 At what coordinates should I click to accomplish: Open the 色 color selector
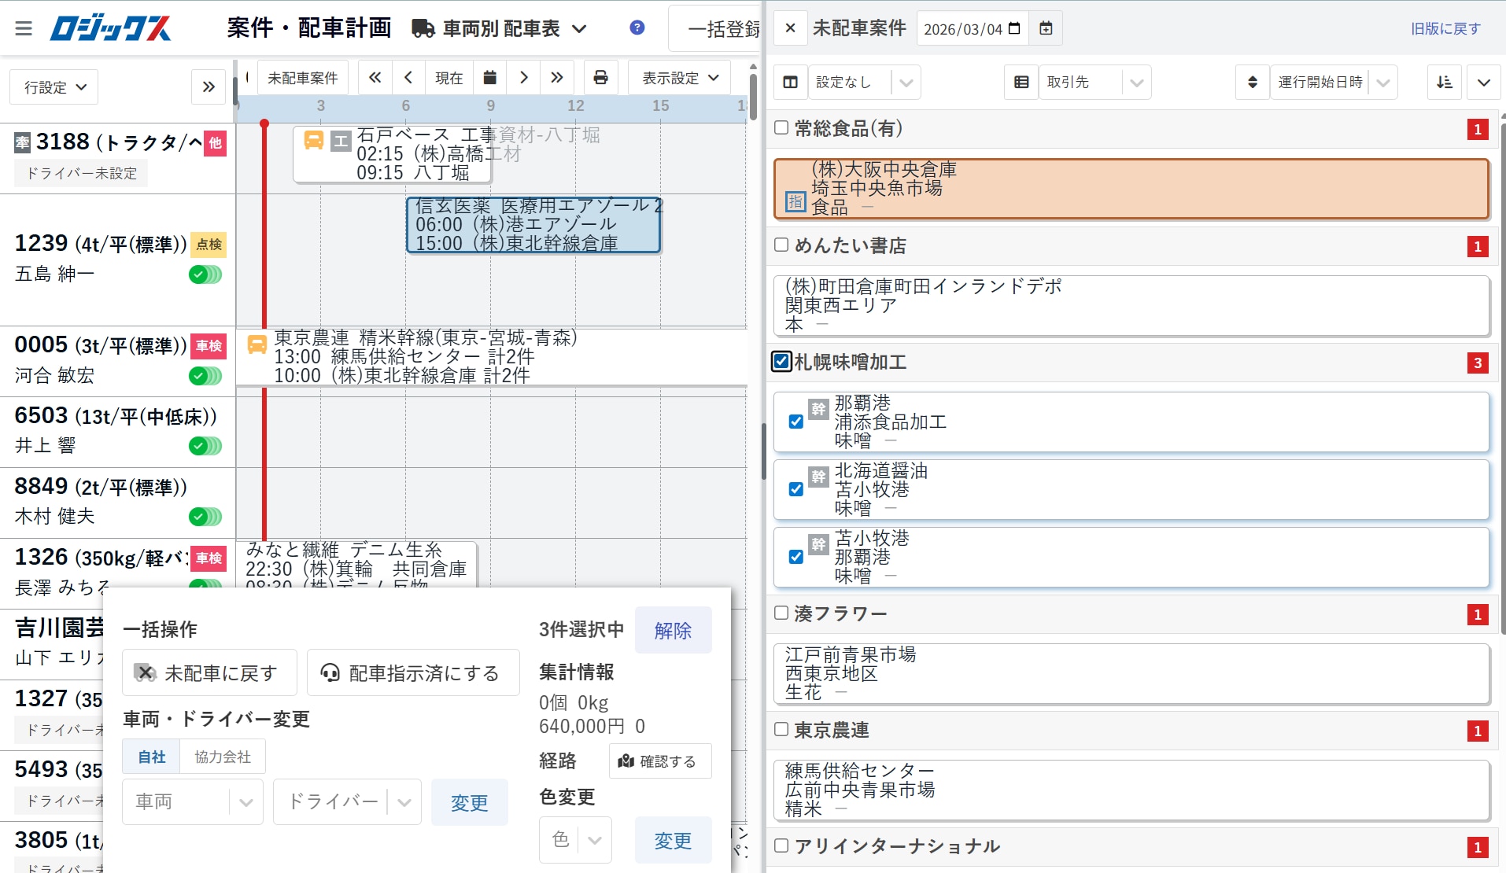[575, 840]
